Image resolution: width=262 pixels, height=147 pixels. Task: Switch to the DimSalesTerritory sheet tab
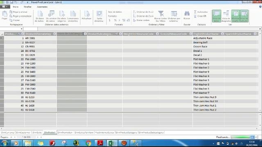84,132
